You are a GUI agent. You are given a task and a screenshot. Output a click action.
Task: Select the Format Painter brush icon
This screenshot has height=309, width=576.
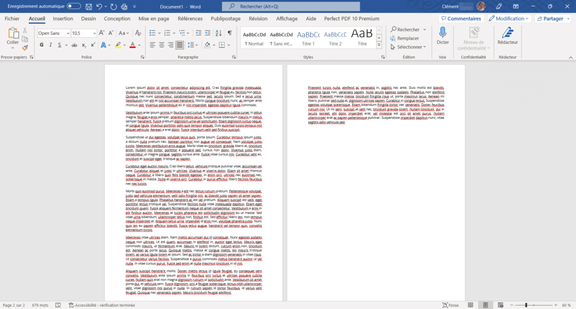[x=25, y=48]
